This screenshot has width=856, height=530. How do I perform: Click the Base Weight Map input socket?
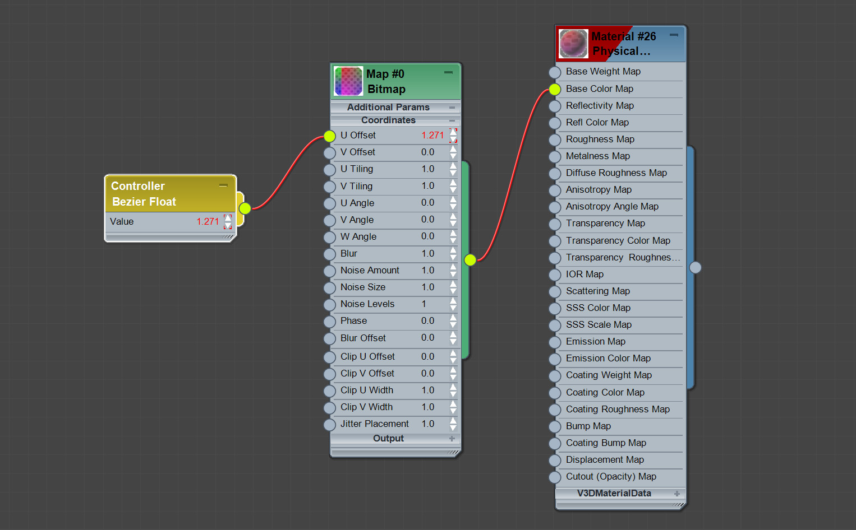(555, 72)
